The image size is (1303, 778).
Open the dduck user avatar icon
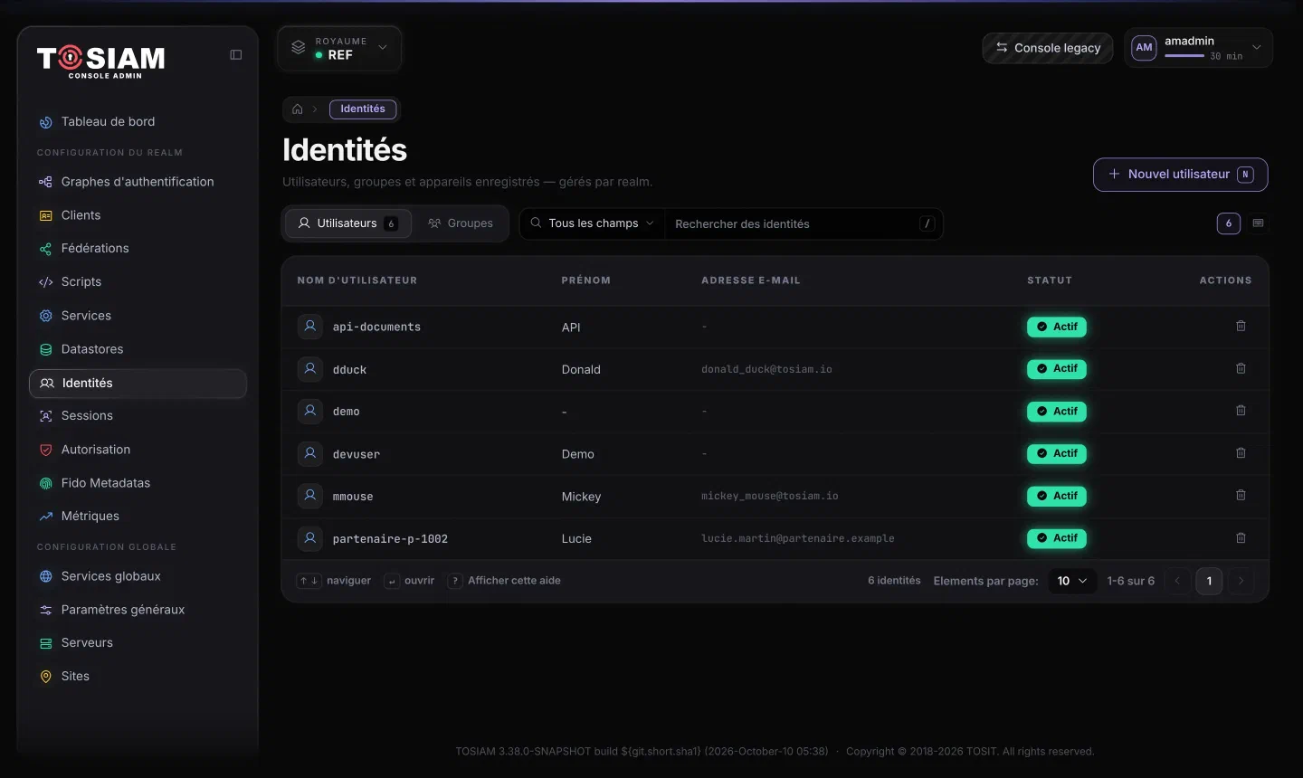[310, 368]
